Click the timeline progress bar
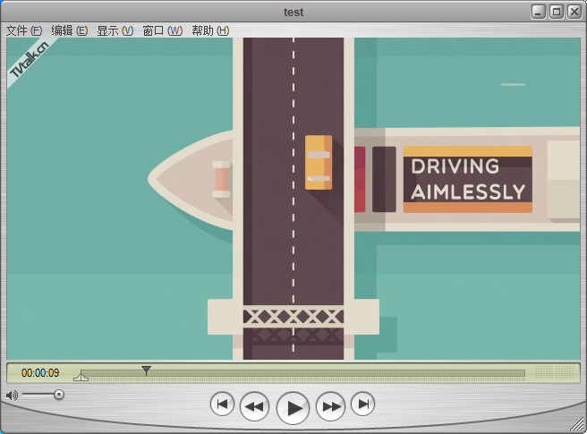Viewport: 587px width, 434px height. pos(302,373)
